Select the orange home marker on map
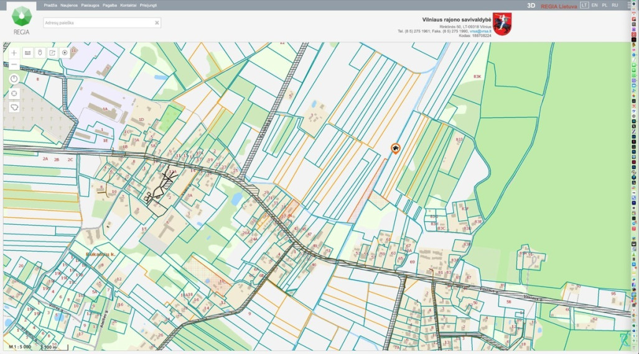 coord(395,148)
